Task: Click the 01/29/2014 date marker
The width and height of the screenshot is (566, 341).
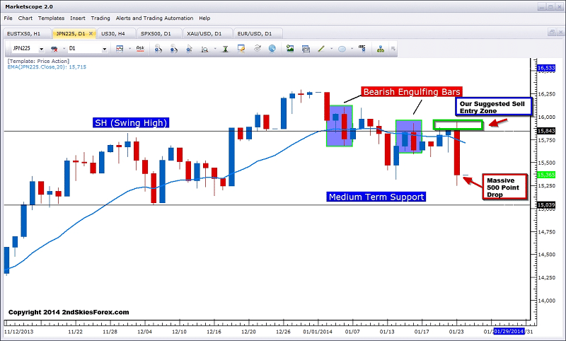Action: (x=509, y=331)
